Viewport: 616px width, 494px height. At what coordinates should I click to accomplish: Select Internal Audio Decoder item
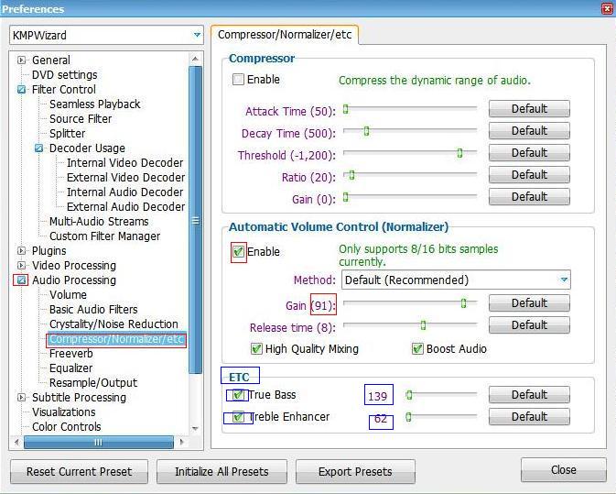[124, 192]
